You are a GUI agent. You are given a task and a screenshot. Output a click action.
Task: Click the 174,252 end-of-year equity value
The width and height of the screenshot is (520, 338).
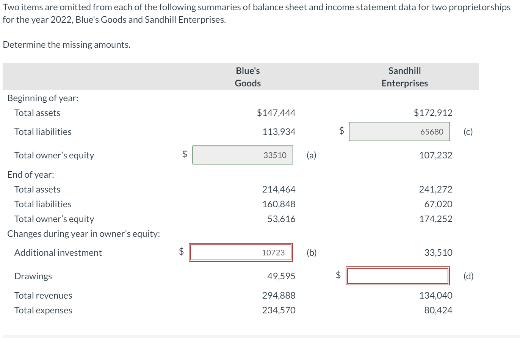(435, 219)
